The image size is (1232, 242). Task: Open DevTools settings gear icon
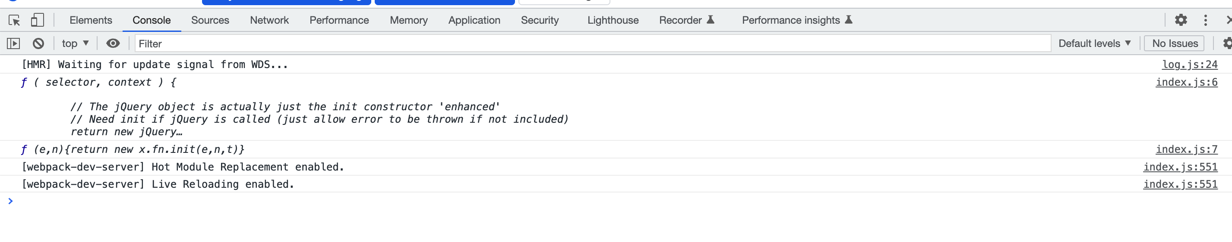[1181, 20]
